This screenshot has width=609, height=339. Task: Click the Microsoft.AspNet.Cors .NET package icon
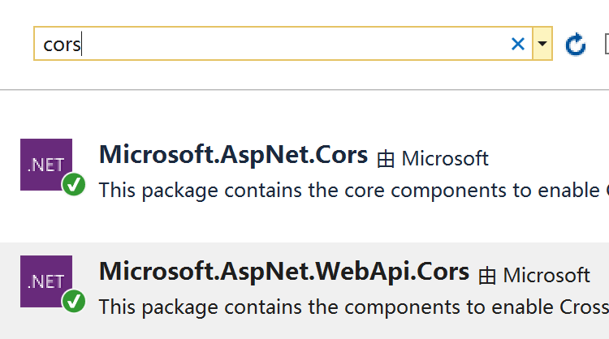[46, 165]
